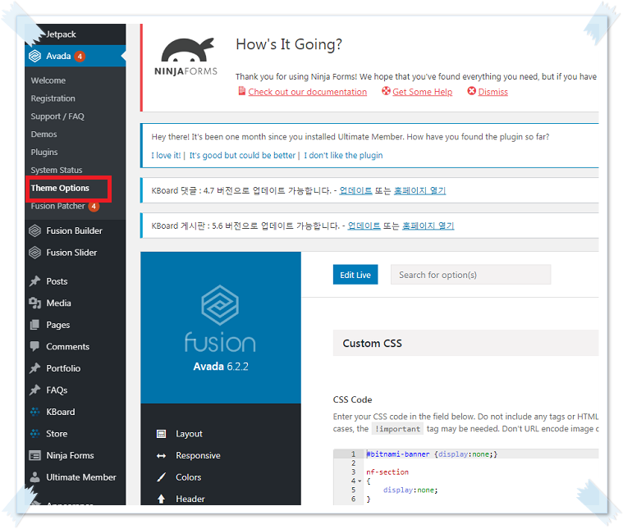Image resolution: width=623 pixels, height=529 pixels.
Task: Click Get Some Help link
Action: (423, 92)
